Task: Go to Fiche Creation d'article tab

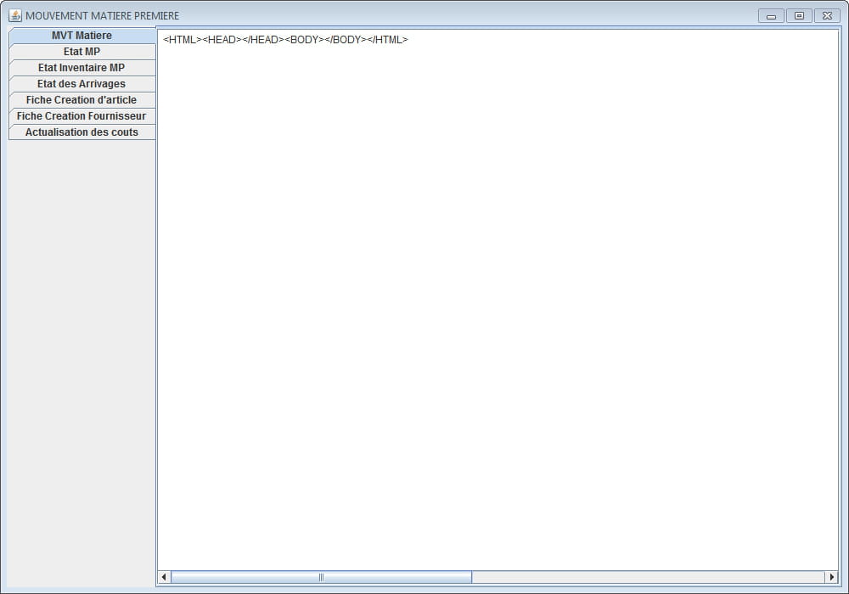Action: click(x=82, y=100)
